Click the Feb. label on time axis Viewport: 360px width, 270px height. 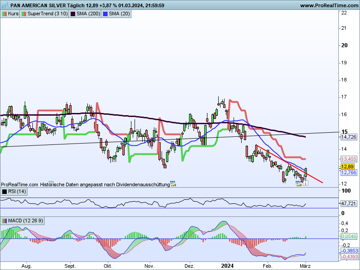(x=267, y=266)
